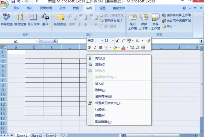Toggle Show Ink (显示墨迹)
This screenshot has width=206, height=137.
click(108, 26)
